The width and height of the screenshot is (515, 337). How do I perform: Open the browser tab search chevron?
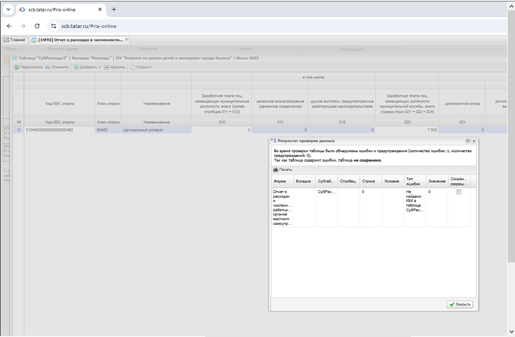click(8, 9)
